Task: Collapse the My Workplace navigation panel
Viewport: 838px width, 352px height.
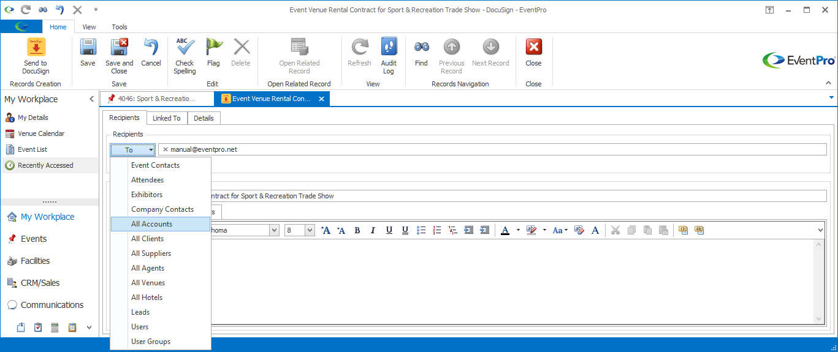Action: tap(92, 99)
